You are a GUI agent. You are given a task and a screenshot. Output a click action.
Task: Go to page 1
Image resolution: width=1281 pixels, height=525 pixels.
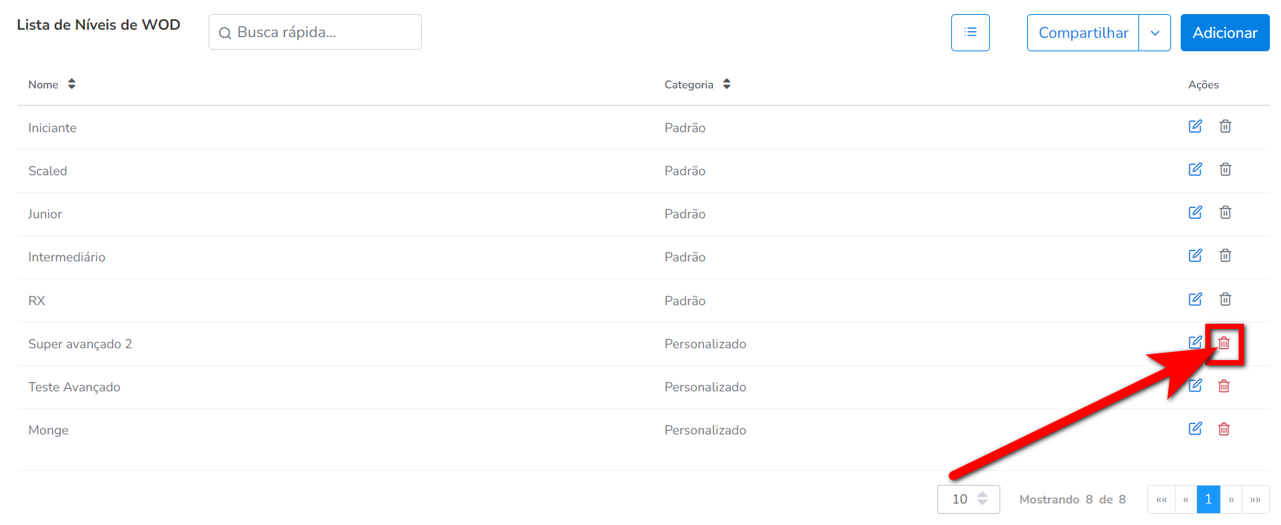1208,499
